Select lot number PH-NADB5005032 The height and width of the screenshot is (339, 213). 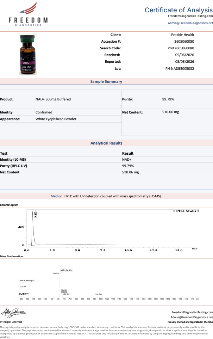180,68
